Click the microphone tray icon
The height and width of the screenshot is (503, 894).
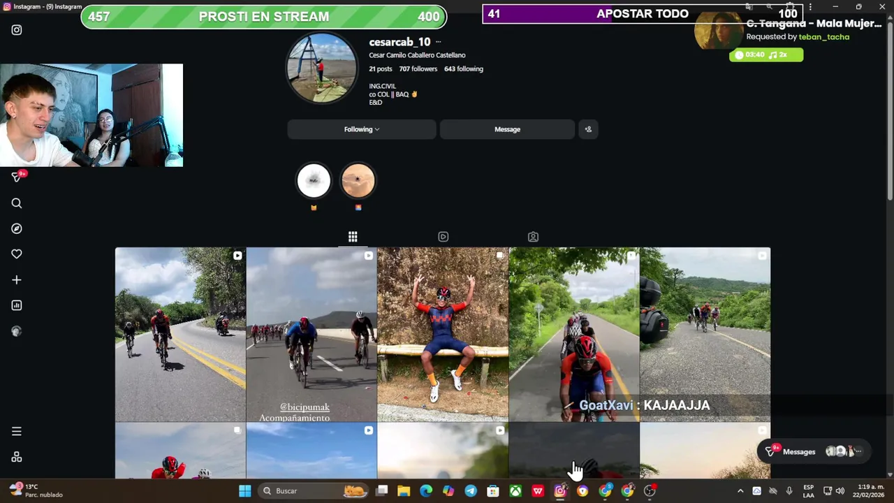pos(789,491)
